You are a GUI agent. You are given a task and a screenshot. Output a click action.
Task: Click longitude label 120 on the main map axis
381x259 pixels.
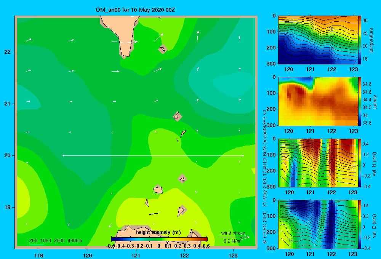coord(88,255)
